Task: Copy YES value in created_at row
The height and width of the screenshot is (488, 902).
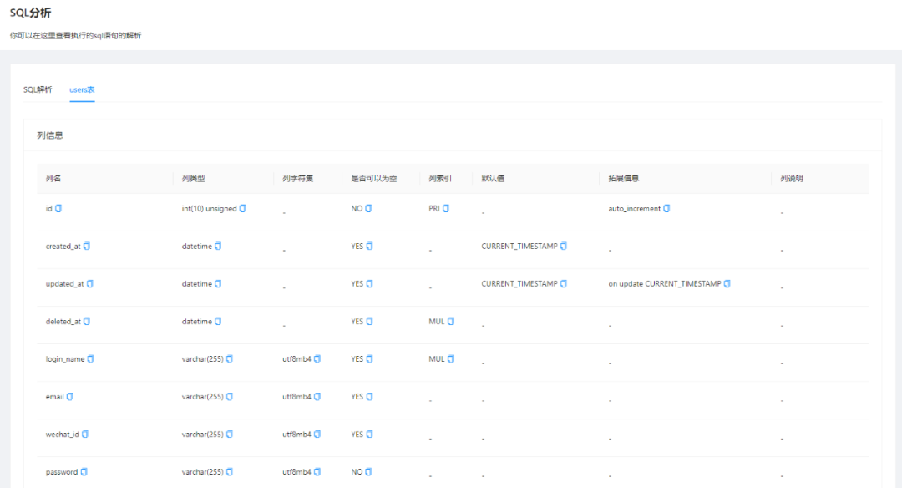Action: 369,246
